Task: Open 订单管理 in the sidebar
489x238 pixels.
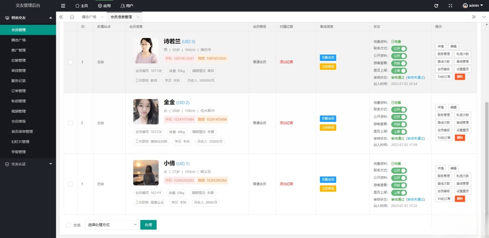Action: (x=28, y=91)
